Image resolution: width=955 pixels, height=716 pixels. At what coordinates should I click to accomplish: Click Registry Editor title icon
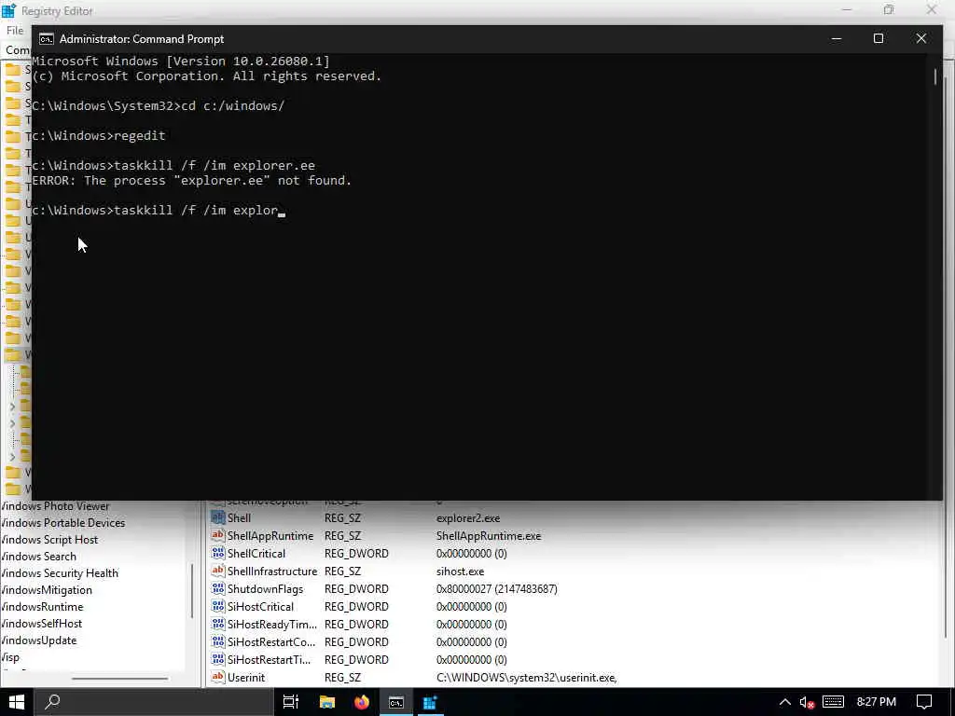point(8,10)
